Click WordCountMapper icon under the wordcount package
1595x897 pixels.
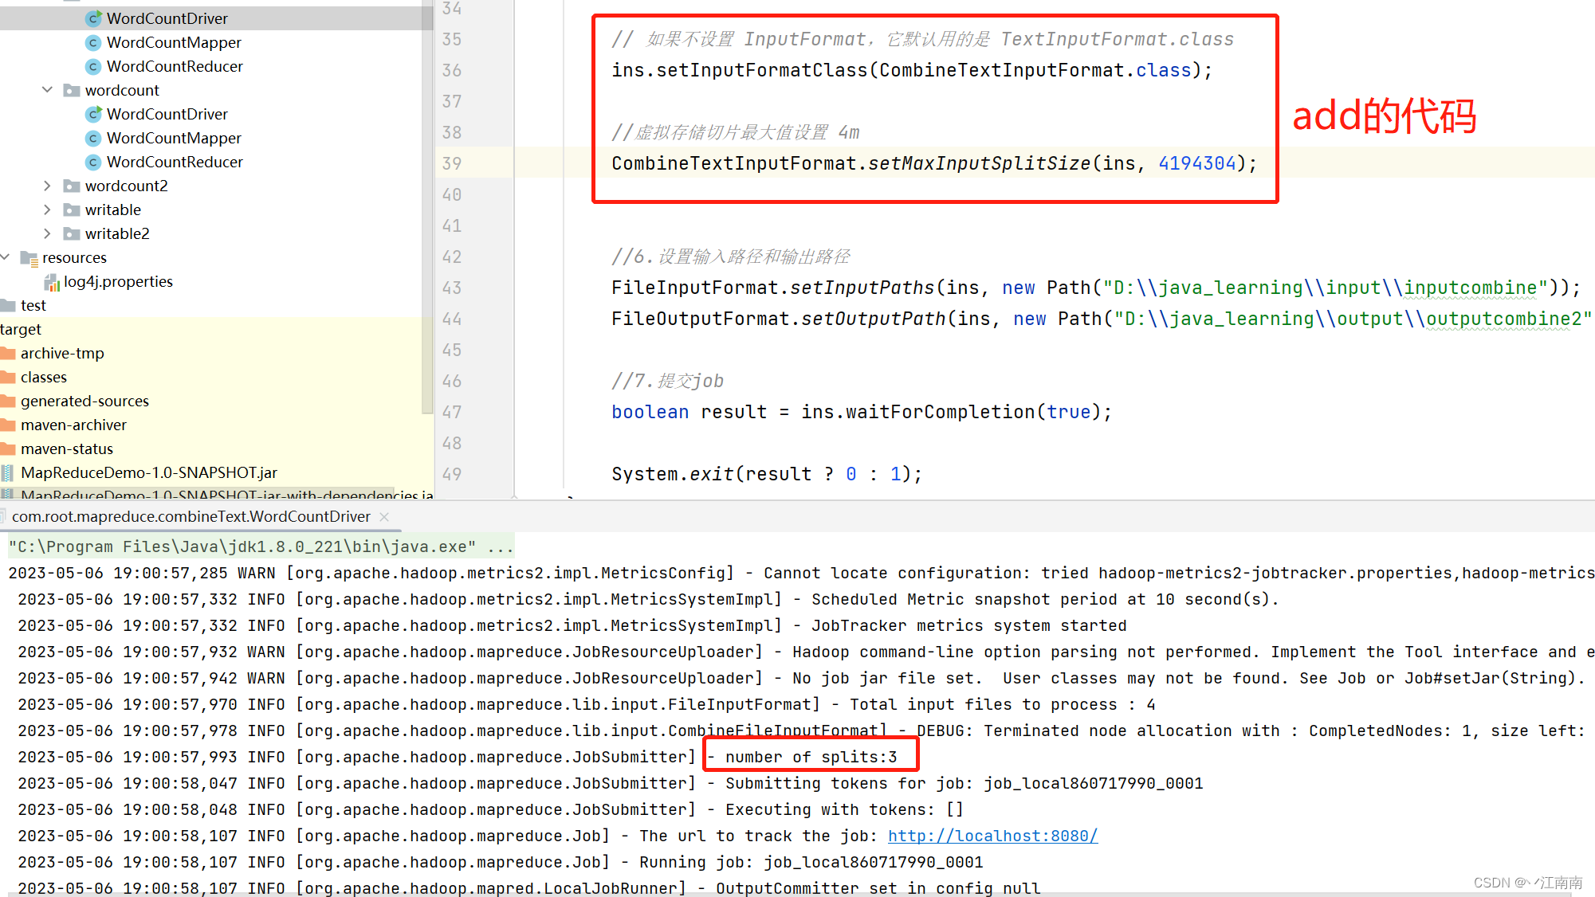pos(93,138)
